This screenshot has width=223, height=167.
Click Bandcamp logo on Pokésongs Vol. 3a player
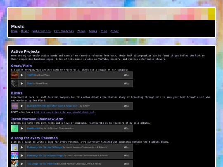(x=126, y=147)
